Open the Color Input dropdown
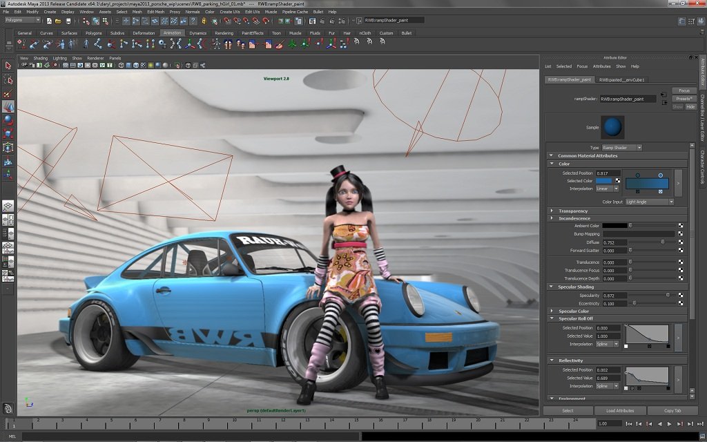The image size is (707, 442). 648,202
